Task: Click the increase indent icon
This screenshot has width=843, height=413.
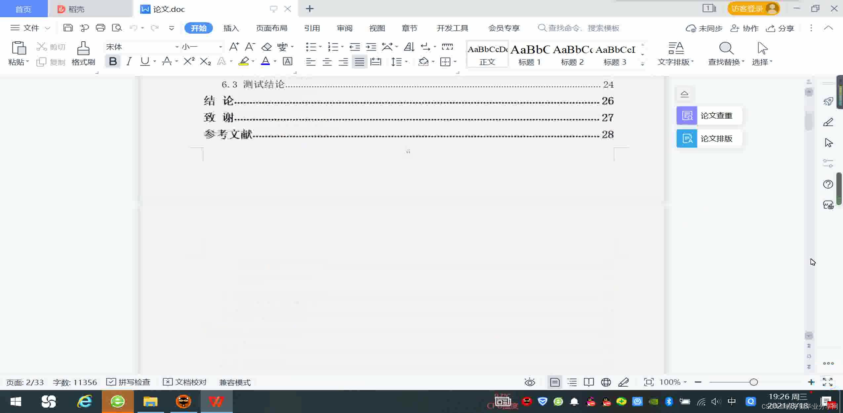Action: coord(371,47)
